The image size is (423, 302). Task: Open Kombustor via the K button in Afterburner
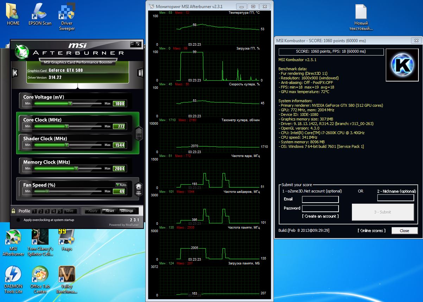click(15, 73)
